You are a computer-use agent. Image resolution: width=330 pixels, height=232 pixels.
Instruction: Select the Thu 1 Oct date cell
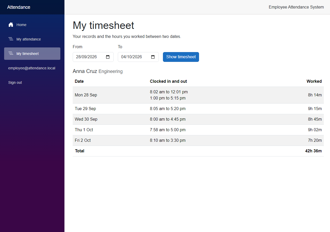point(84,130)
